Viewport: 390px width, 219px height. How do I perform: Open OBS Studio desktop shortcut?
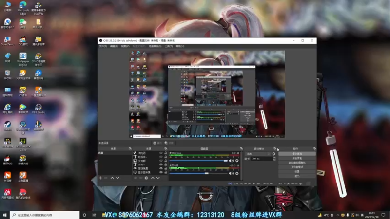pos(39,109)
